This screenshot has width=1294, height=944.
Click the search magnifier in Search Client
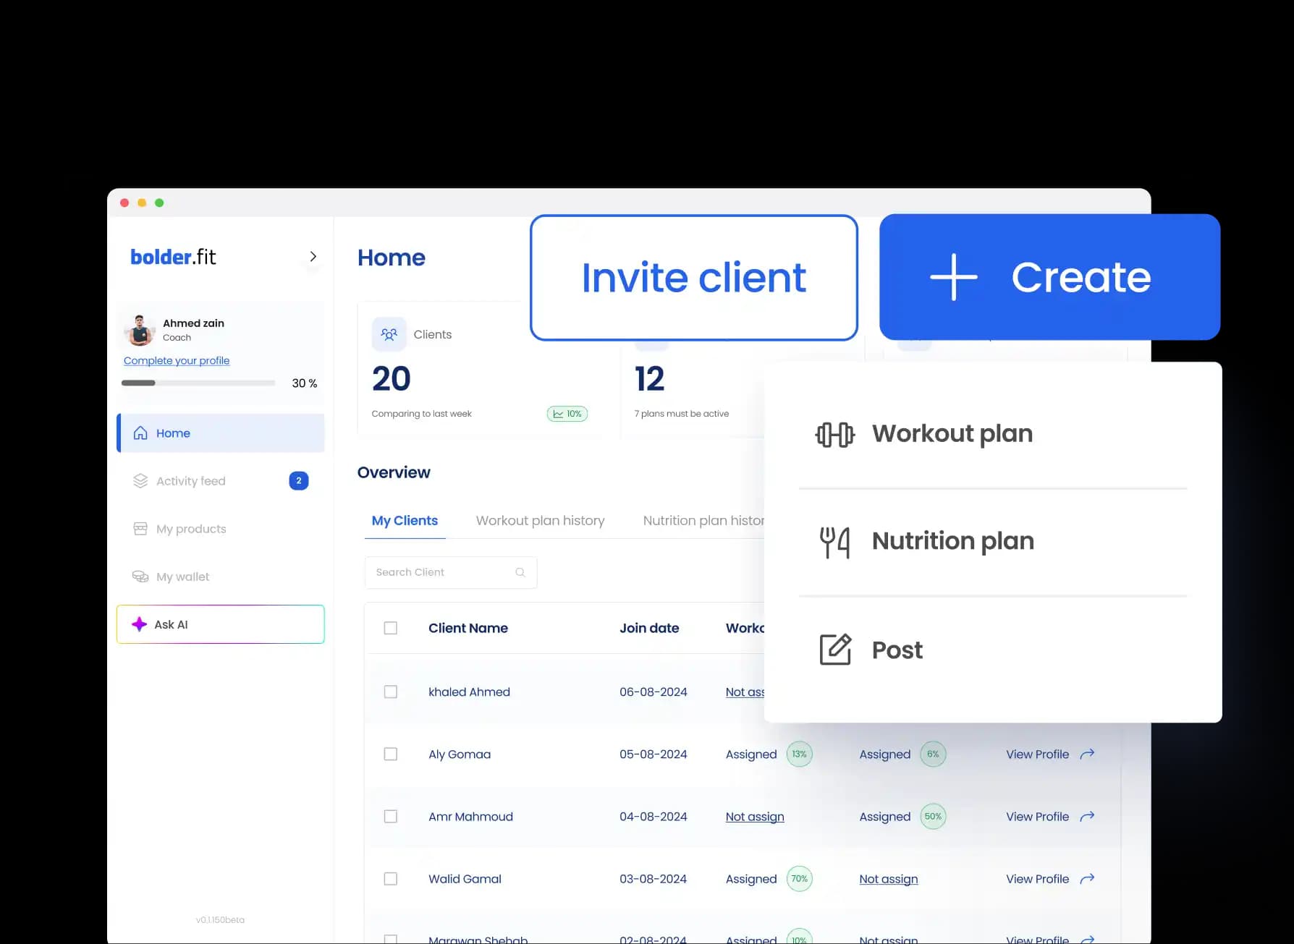click(520, 571)
